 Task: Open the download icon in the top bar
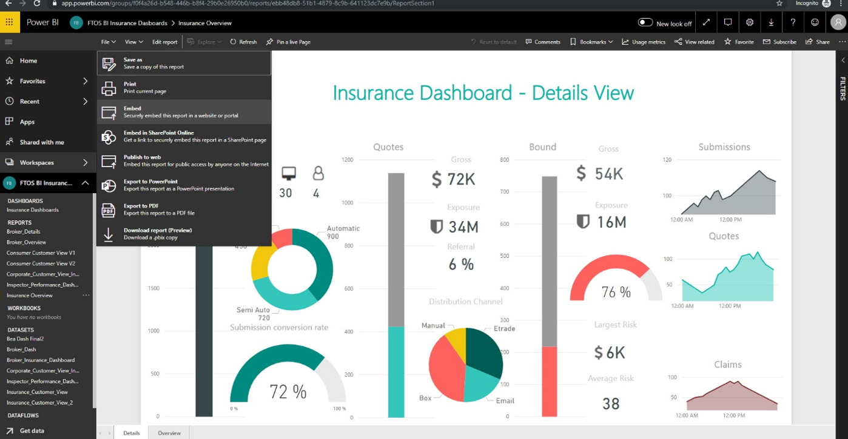[x=772, y=22]
